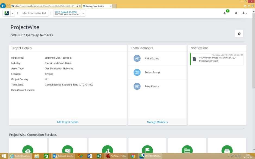255x159 pixels.
Task: Open File Explorer from the taskbar
Action: click(x=37, y=156)
